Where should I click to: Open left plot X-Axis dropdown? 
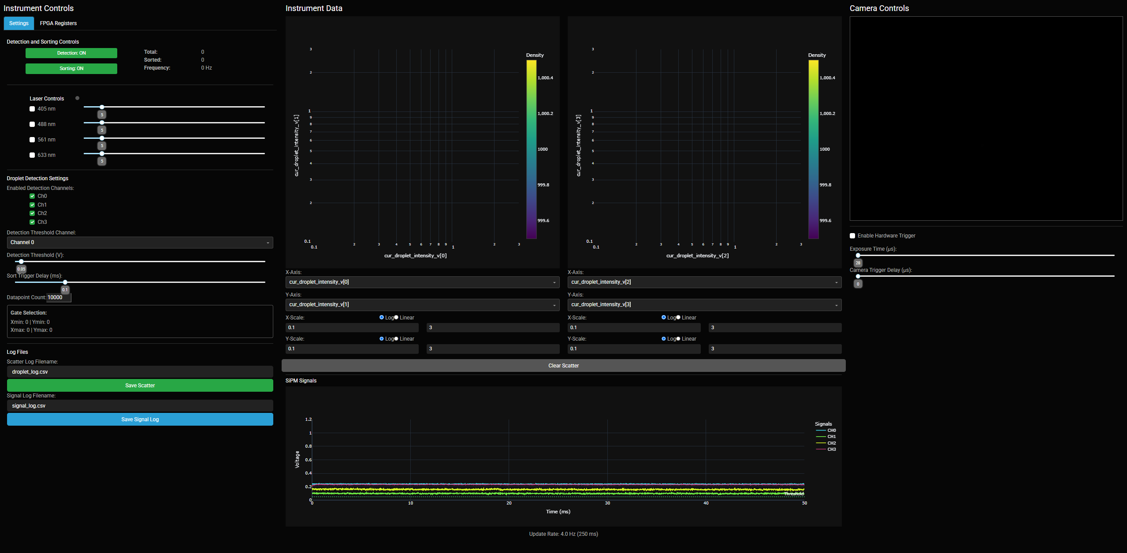click(422, 282)
